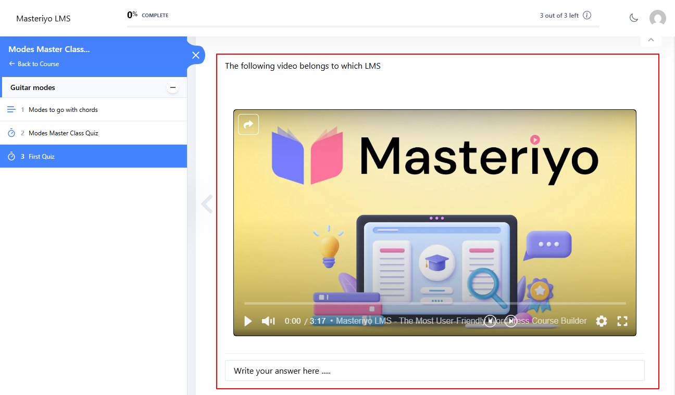Click the course progress bar
675x395 pixels.
[363, 26]
